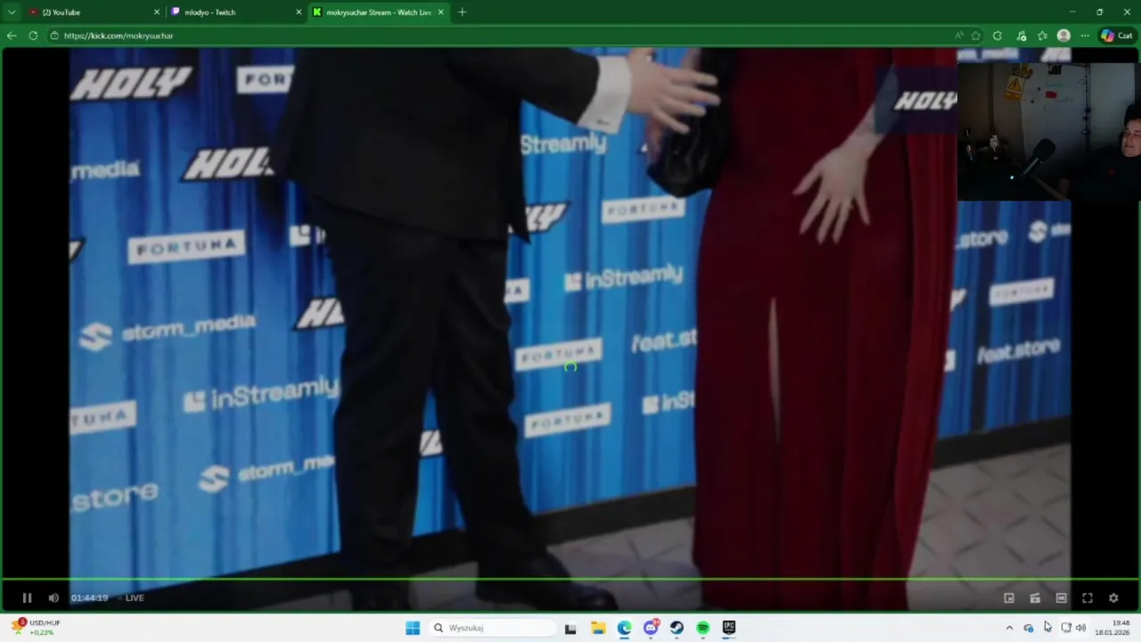Screen dimensions: 1141x642
Task: Open the Kick player settings gear
Action: [1113, 597]
